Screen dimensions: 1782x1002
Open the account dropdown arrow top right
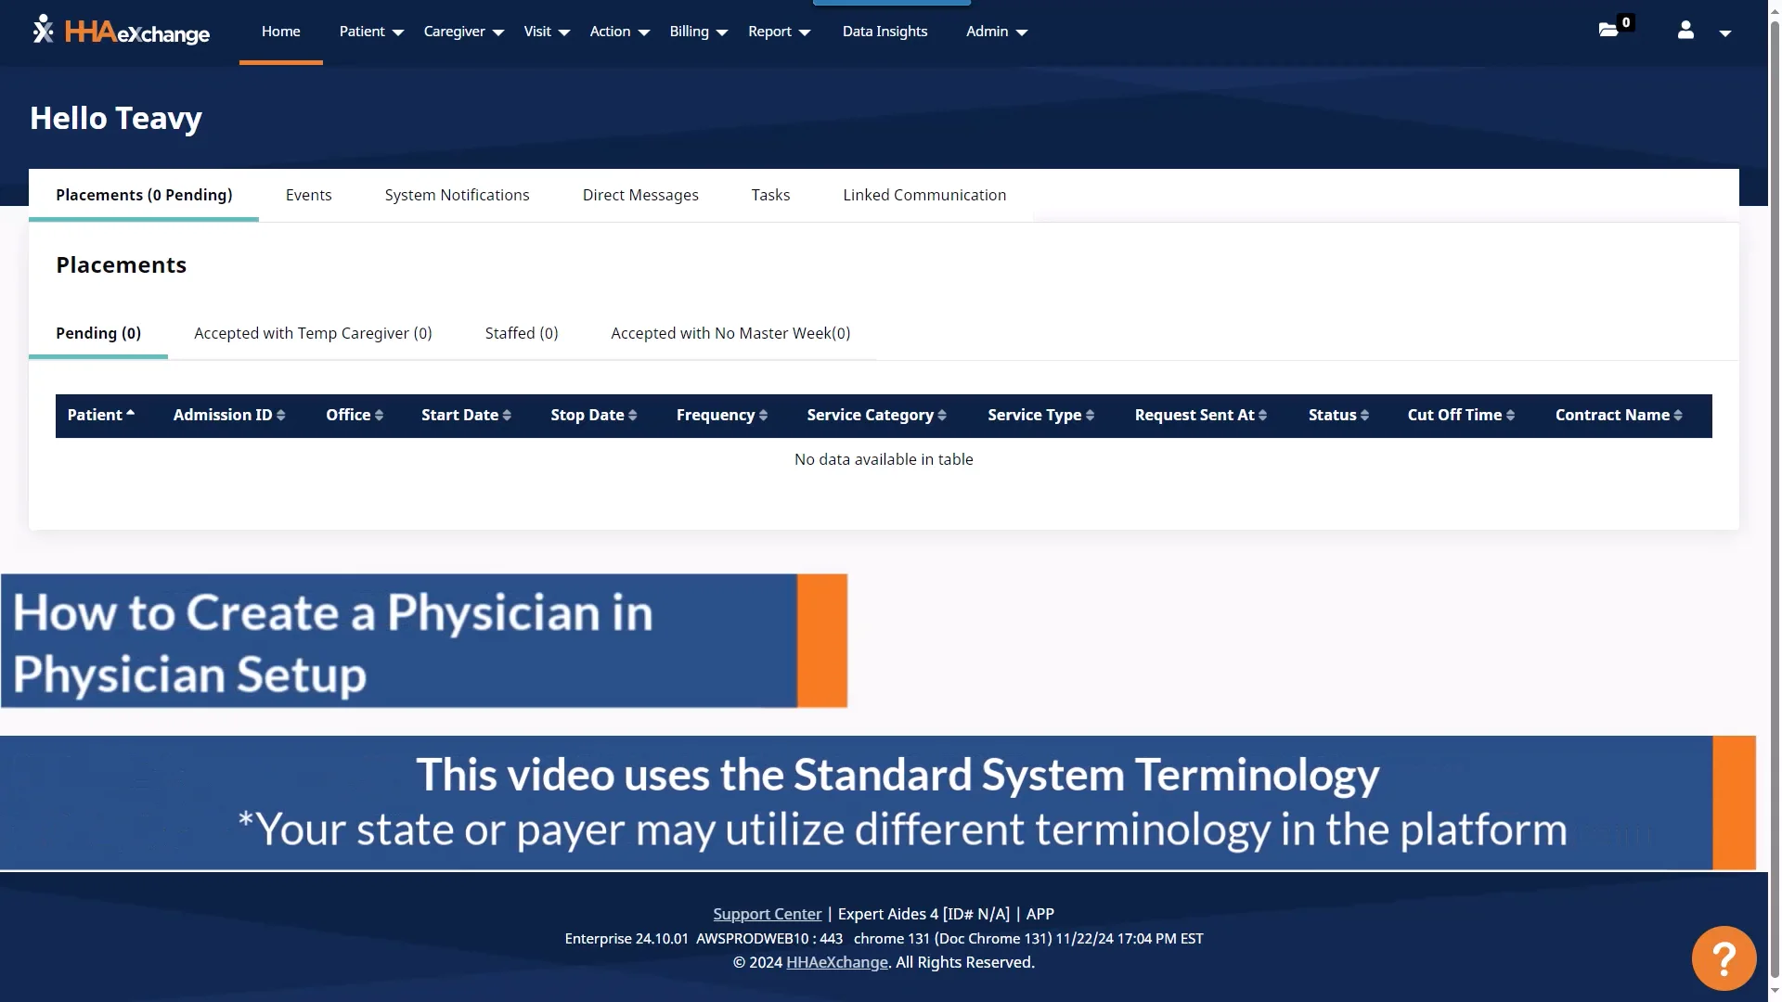(x=1726, y=32)
